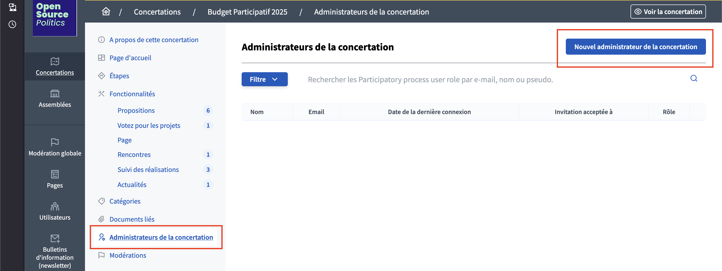This screenshot has height=271, width=722.
Task: Click the search magnifier icon
Action: pos(693,78)
